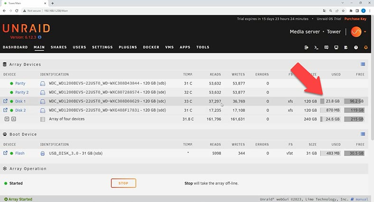
Task: Click the Stop array button
Action: 123,183
